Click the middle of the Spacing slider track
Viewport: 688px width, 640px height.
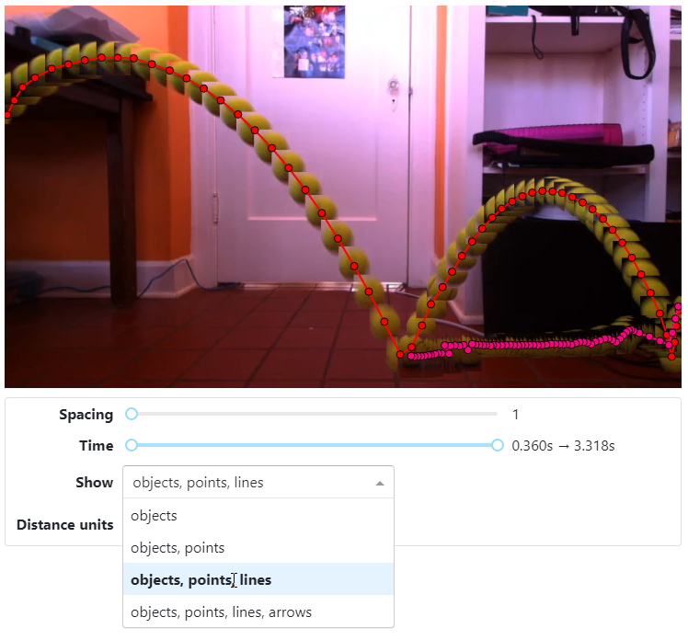coord(315,415)
